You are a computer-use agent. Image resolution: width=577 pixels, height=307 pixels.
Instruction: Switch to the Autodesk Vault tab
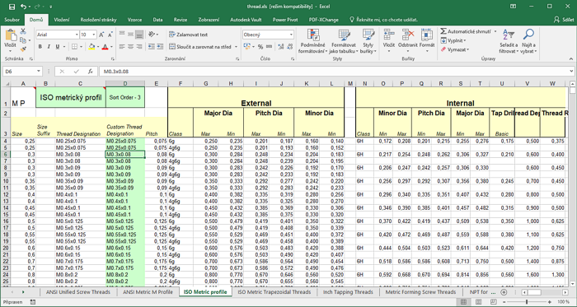[246, 20]
